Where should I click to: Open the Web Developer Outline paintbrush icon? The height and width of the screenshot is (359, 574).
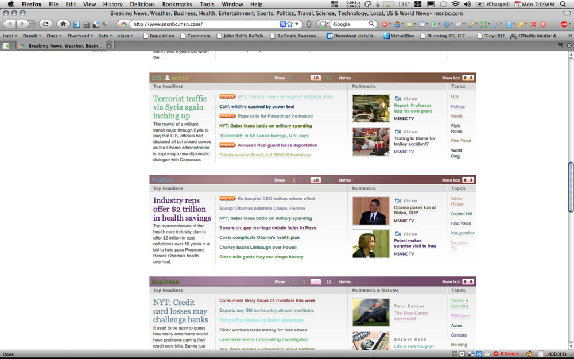tap(472, 24)
